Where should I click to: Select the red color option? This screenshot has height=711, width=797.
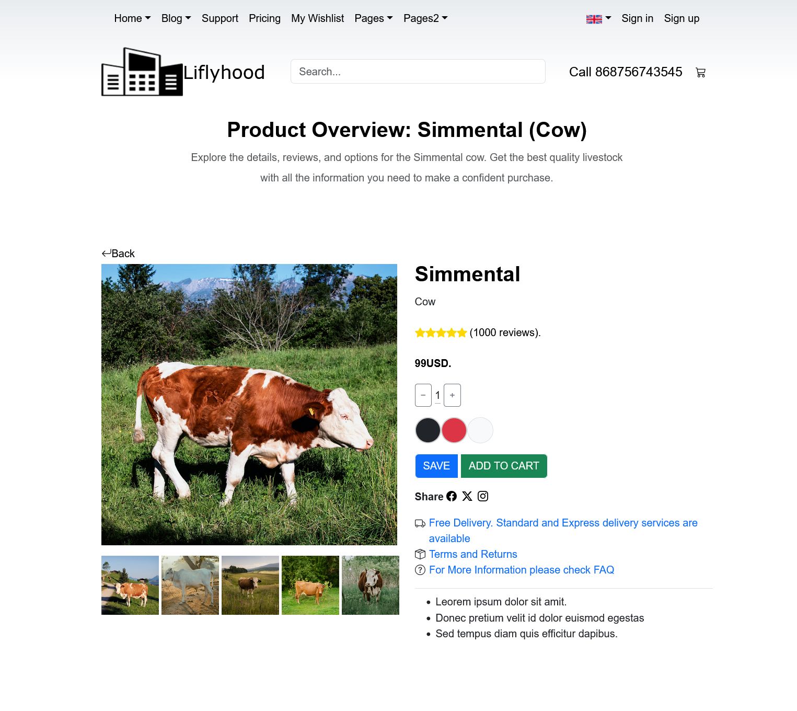[x=454, y=430]
